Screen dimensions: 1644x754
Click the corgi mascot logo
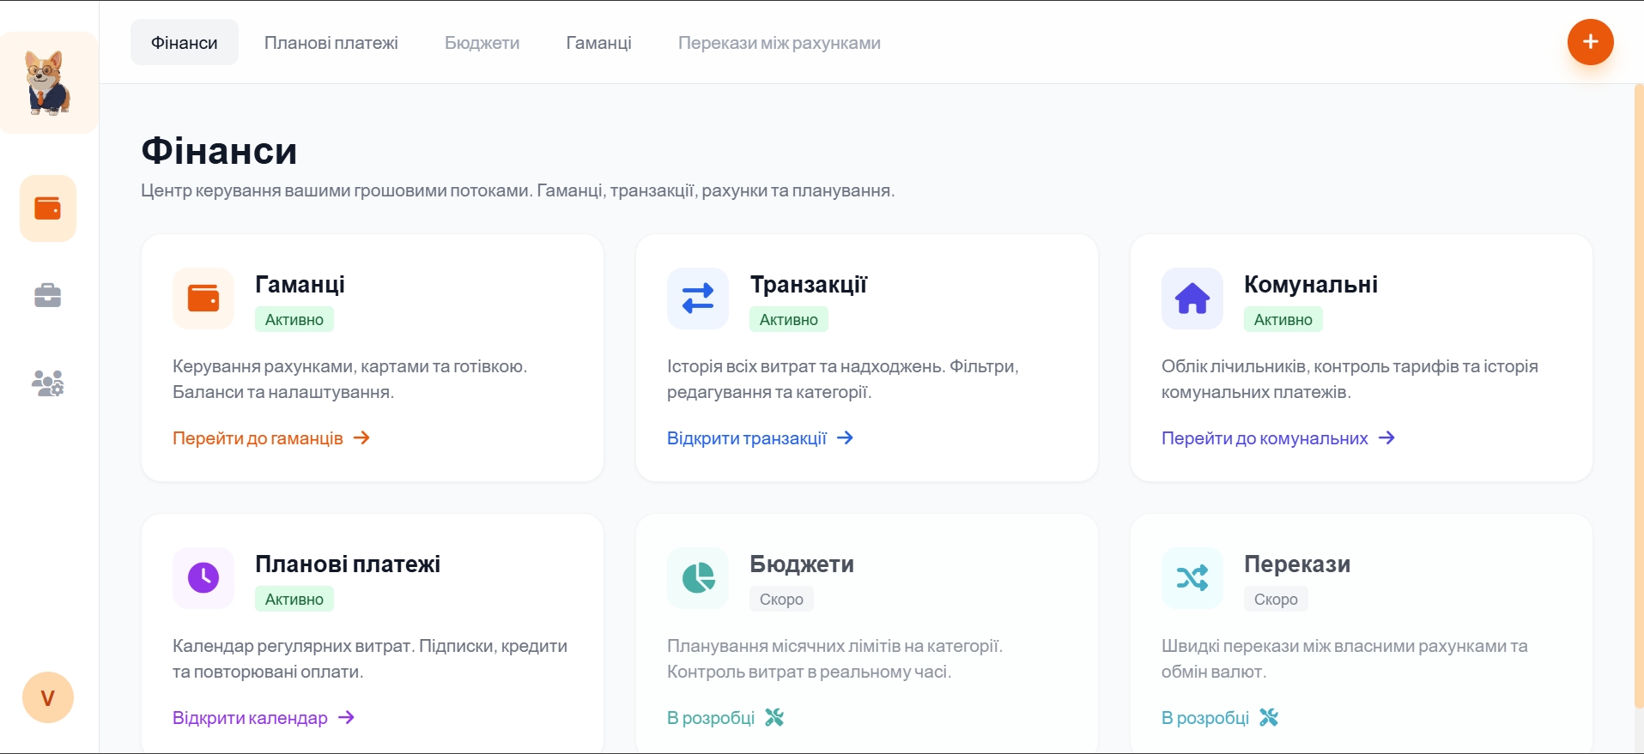point(48,82)
